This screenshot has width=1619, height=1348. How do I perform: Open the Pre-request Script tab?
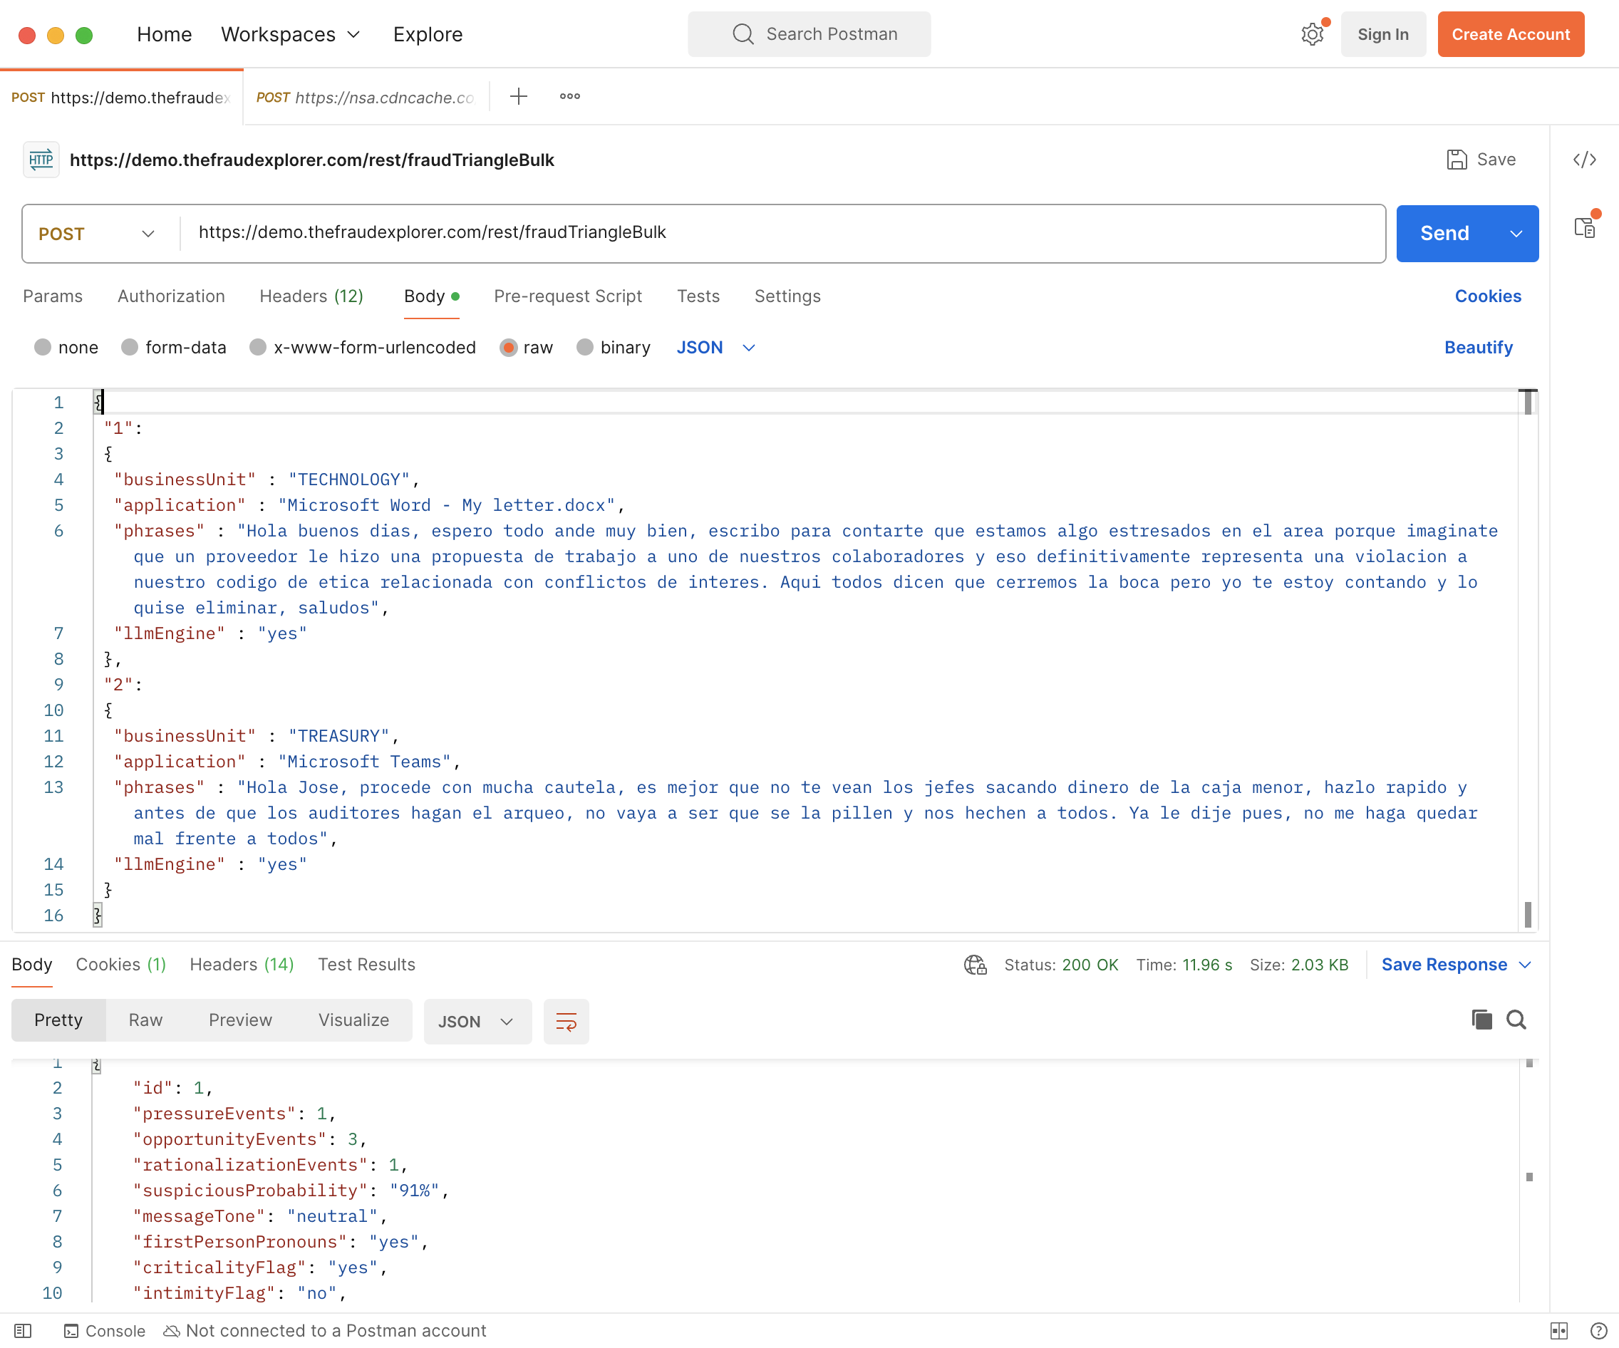[x=567, y=296]
